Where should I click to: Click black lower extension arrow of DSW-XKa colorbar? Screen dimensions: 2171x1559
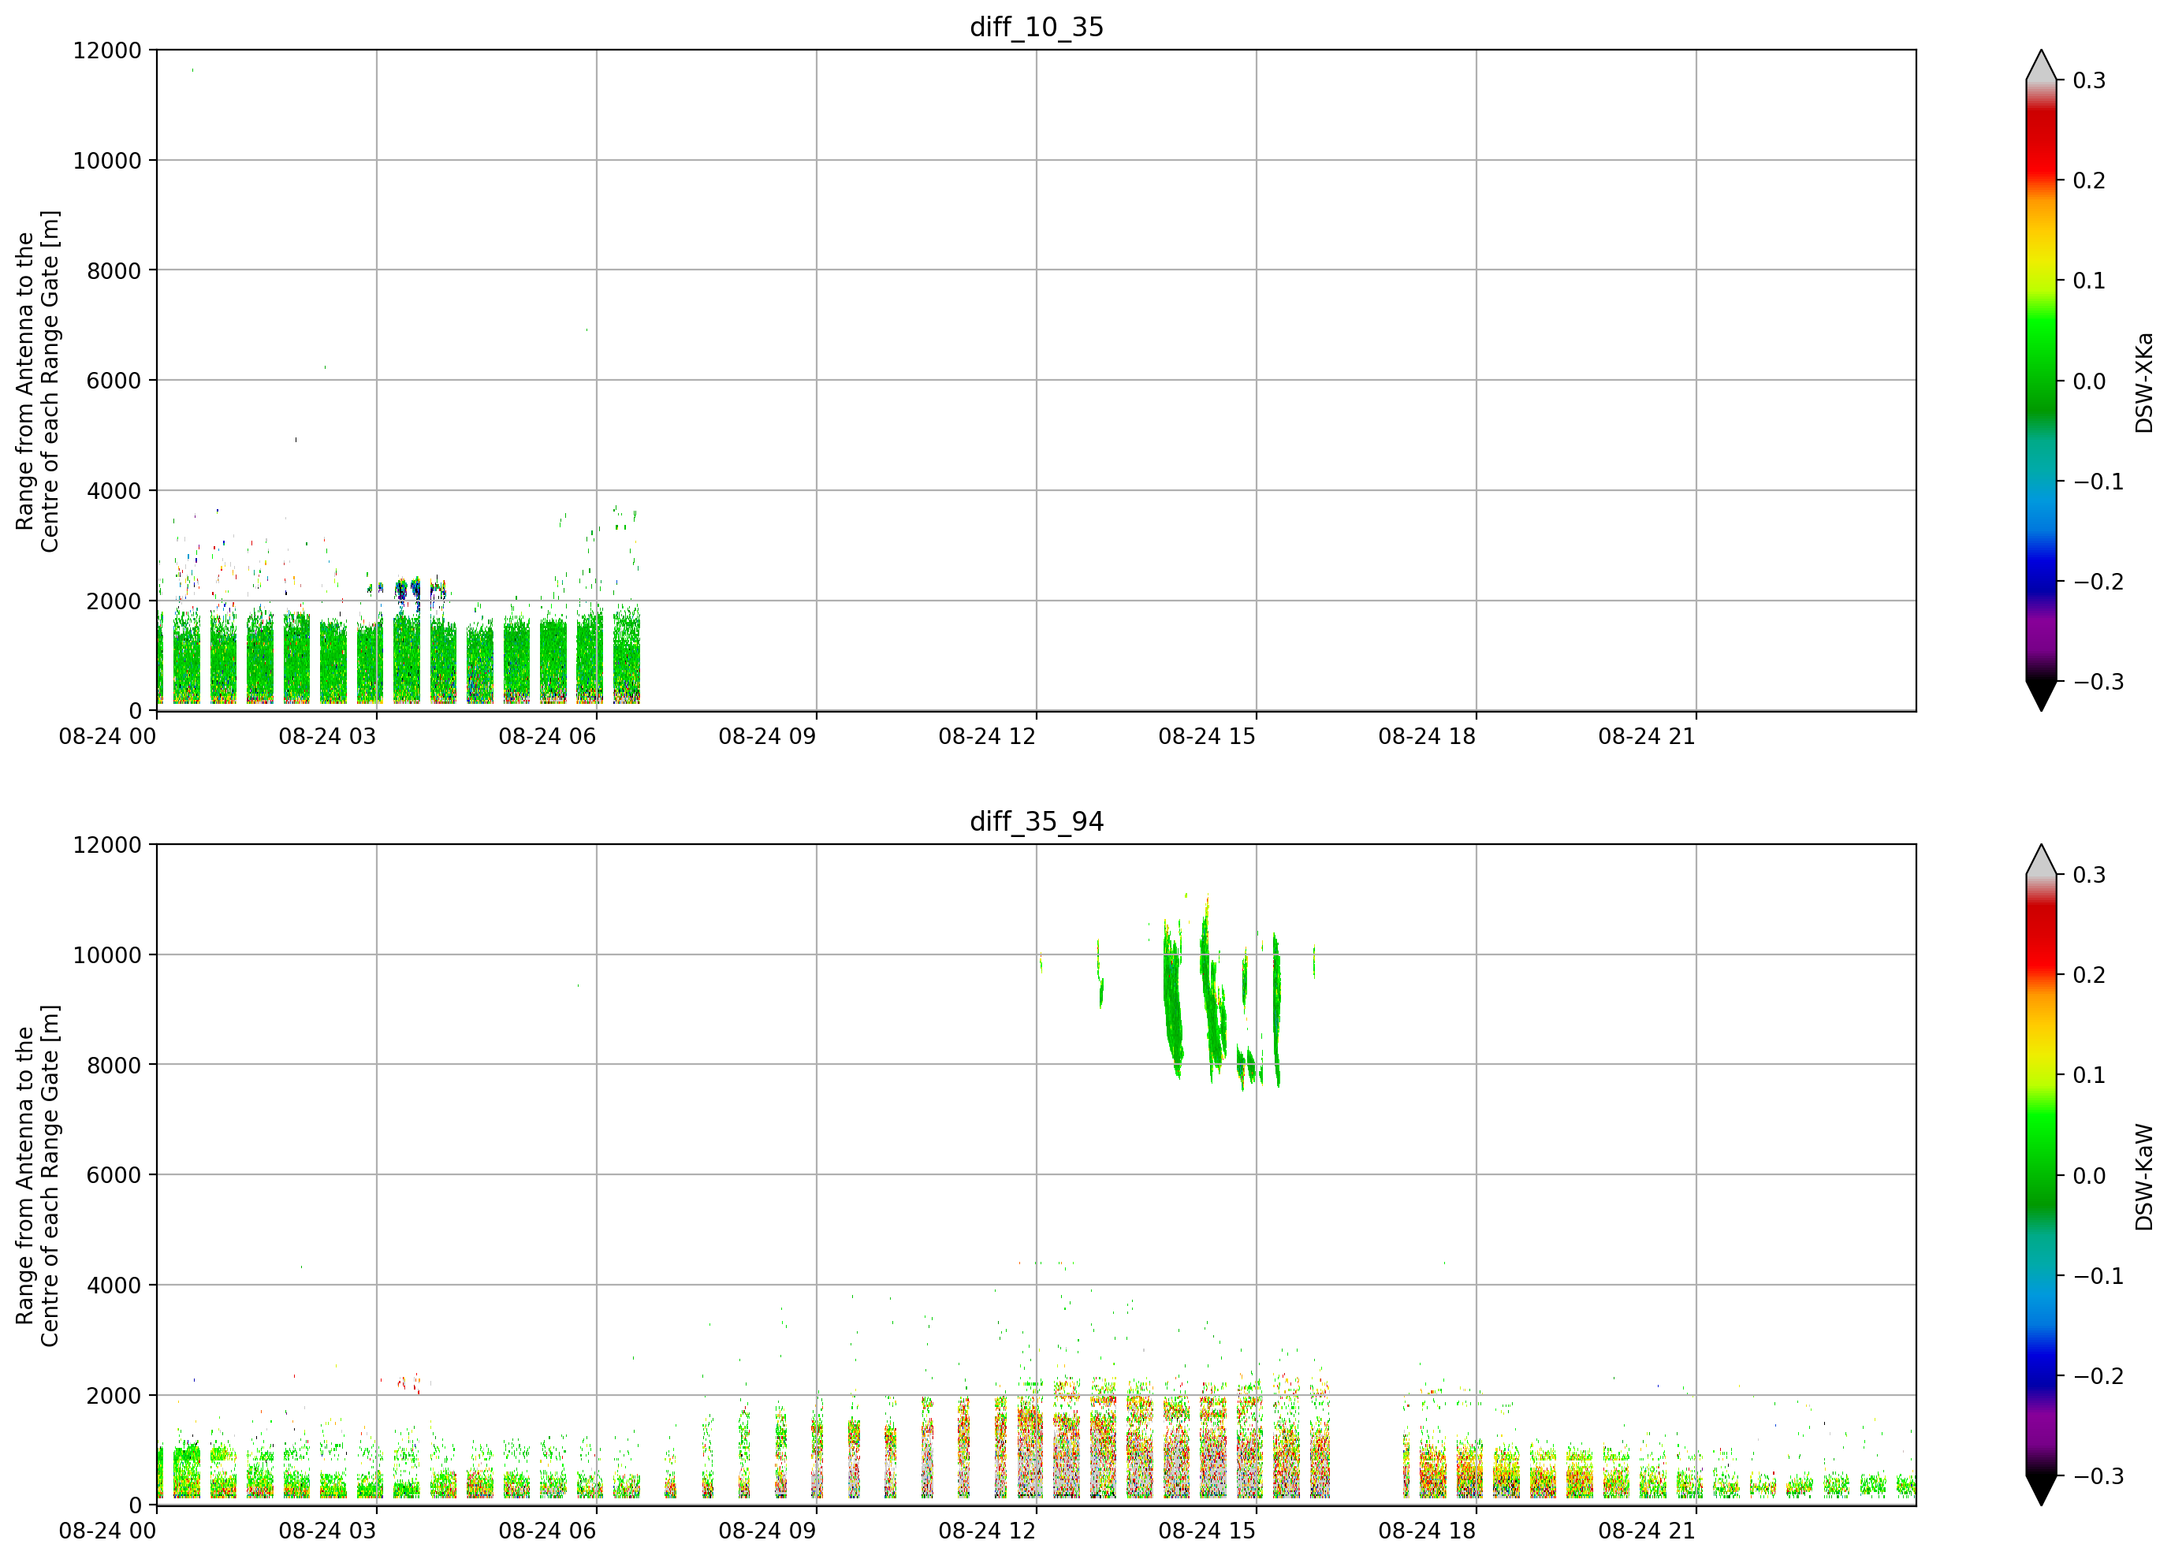tap(2041, 696)
